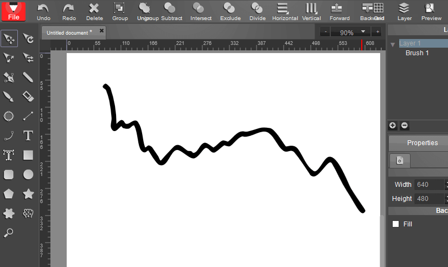The image size is (448, 267).
Task: Undo the last action
Action: click(x=43, y=12)
